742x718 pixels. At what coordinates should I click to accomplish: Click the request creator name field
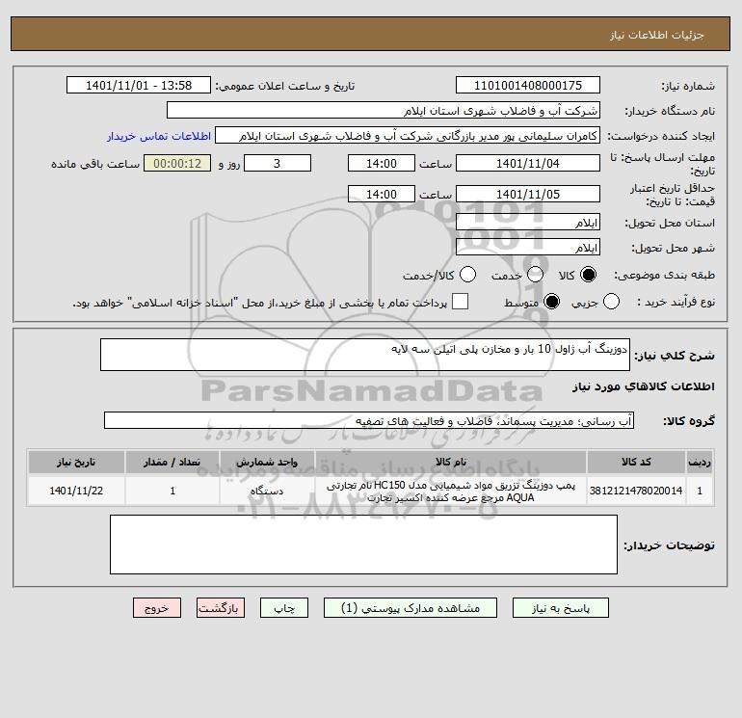(x=408, y=135)
